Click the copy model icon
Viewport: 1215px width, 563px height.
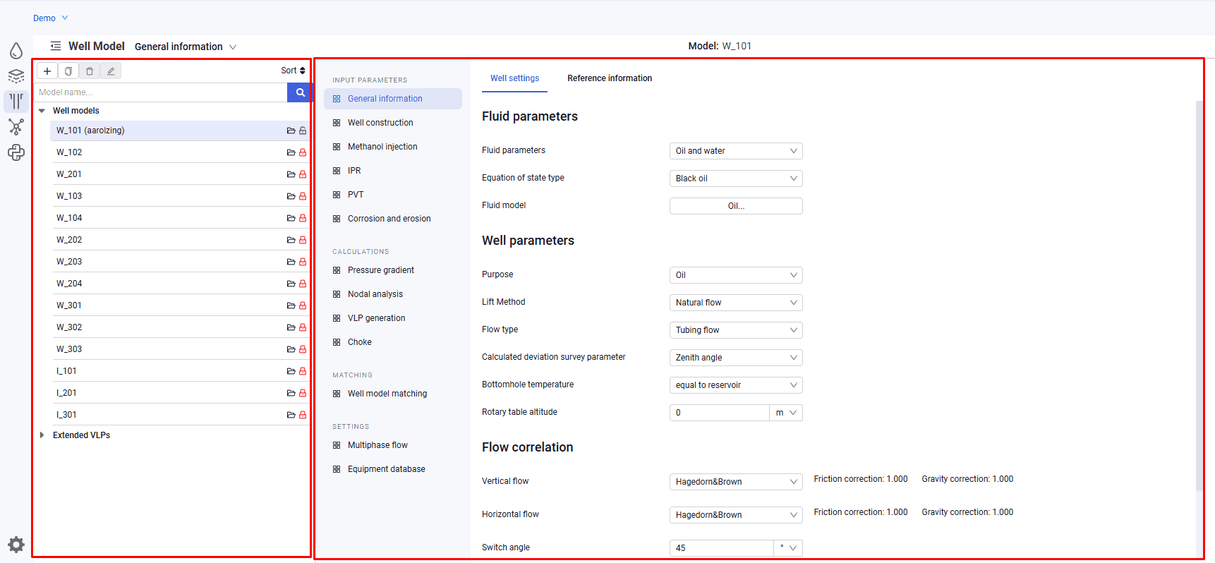coord(68,71)
